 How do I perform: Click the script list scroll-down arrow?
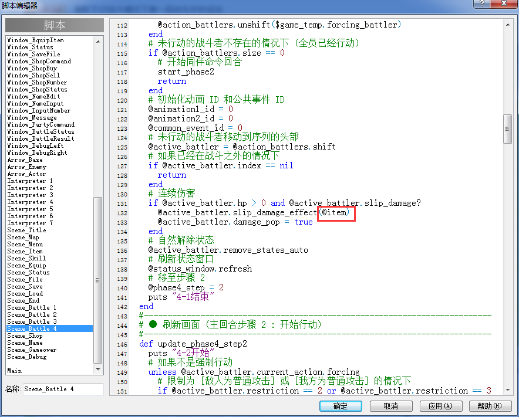pos(98,369)
